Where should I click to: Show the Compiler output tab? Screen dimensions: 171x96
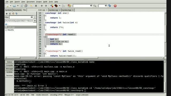[10, 65]
